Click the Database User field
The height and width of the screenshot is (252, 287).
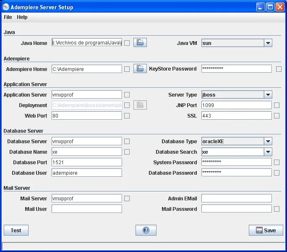(87, 173)
